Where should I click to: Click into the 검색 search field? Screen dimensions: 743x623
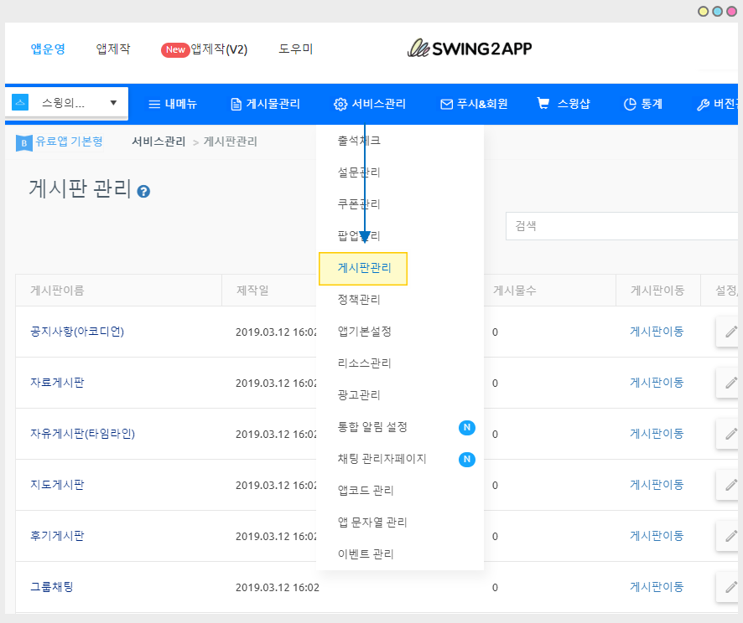622,226
